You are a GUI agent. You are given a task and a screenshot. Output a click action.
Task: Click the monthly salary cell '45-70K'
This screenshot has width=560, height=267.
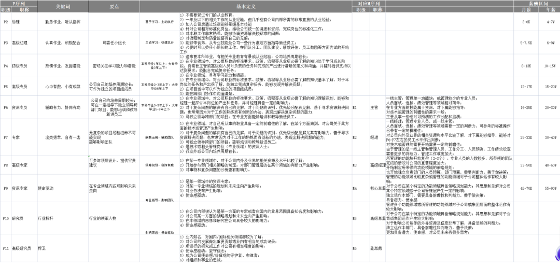pos(526,188)
